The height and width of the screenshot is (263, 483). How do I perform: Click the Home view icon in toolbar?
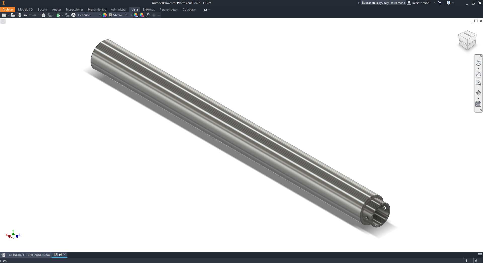pyautogui.click(x=44, y=15)
